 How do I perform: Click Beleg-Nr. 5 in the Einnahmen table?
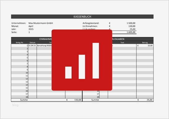coord(27,58)
